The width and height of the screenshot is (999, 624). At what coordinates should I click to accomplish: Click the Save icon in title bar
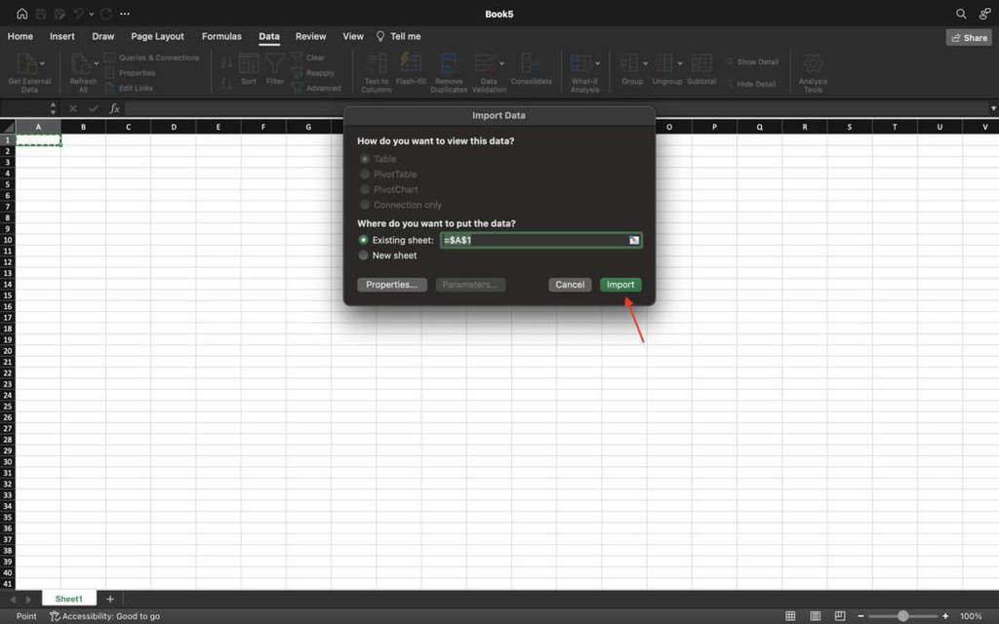[x=41, y=14]
